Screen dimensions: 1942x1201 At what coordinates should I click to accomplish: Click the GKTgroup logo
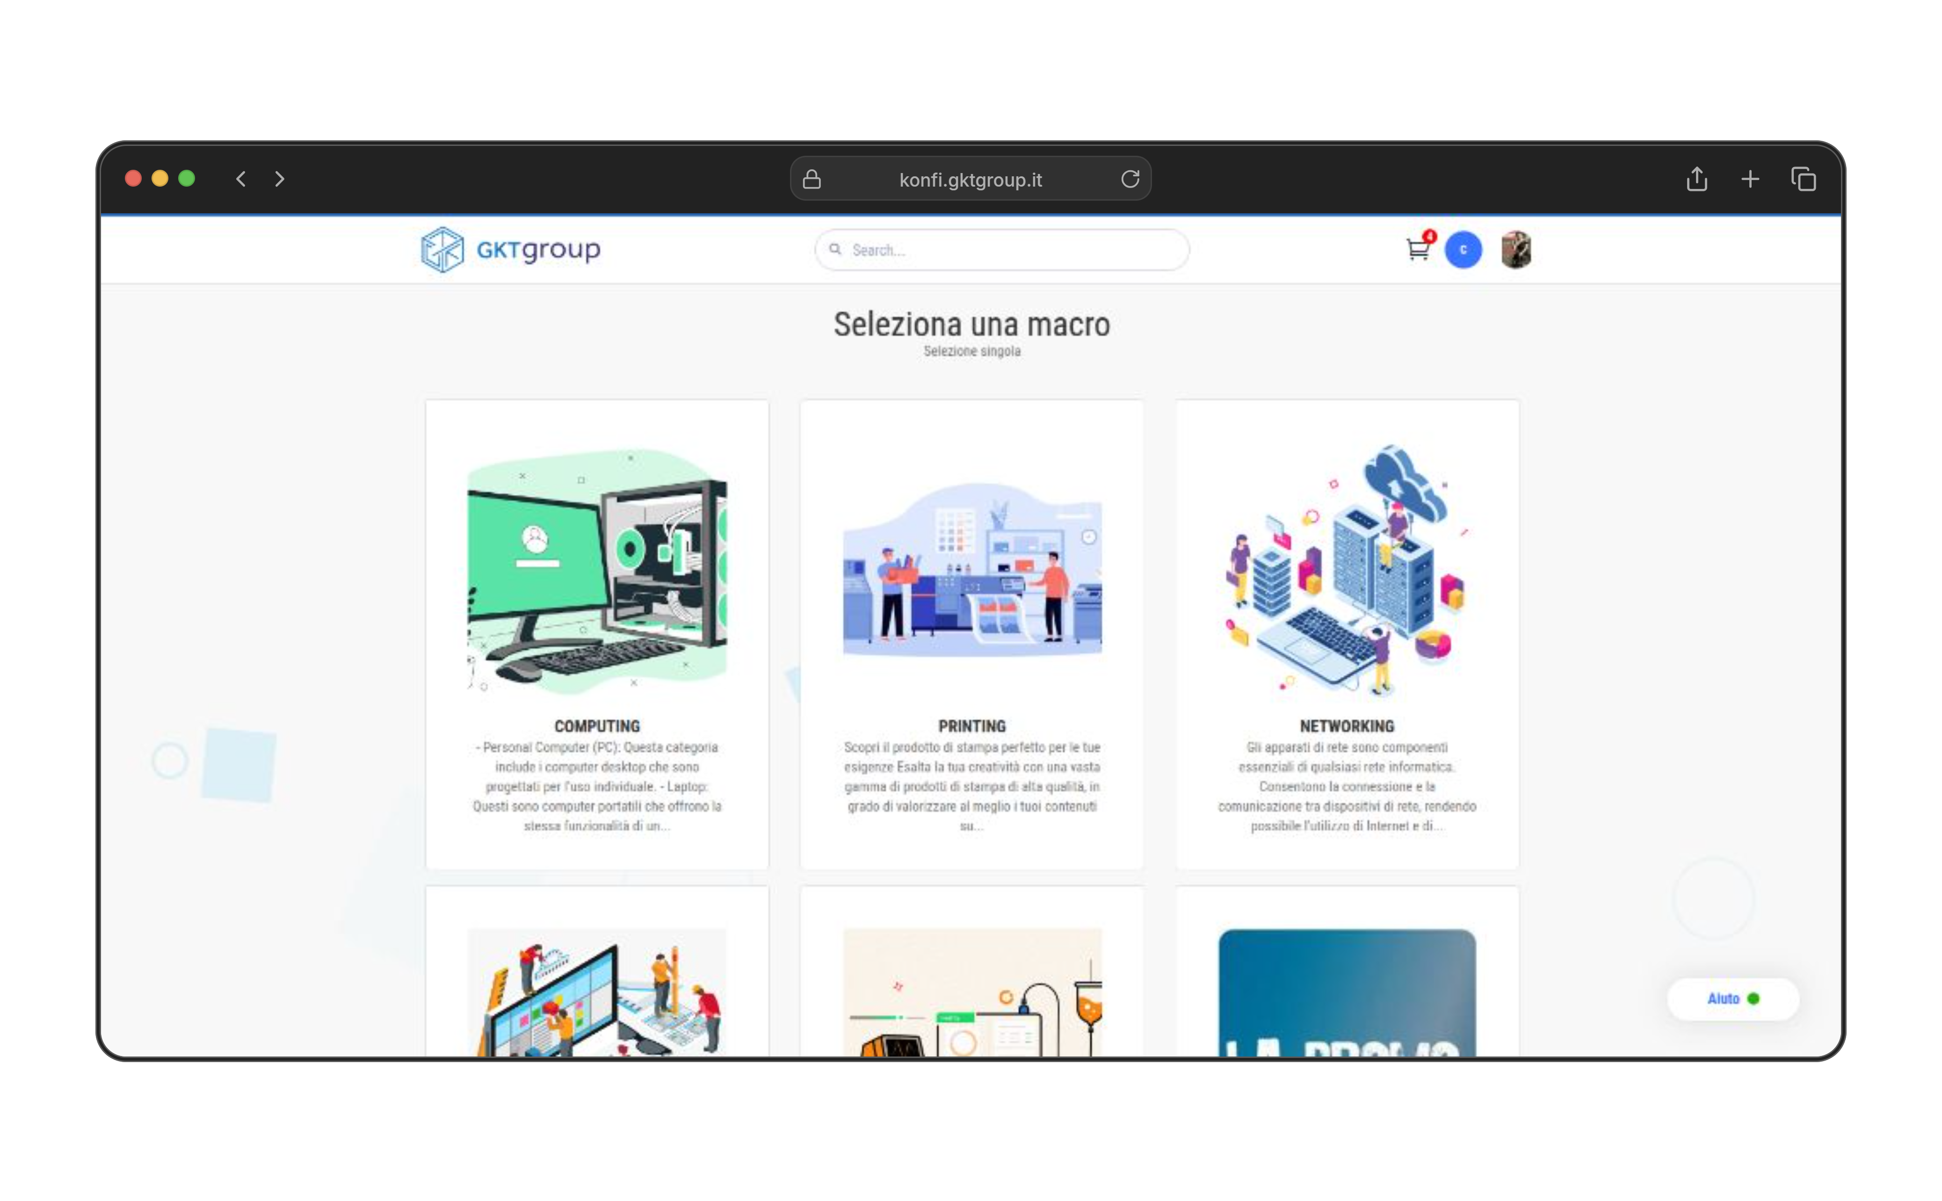(x=510, y=249)
